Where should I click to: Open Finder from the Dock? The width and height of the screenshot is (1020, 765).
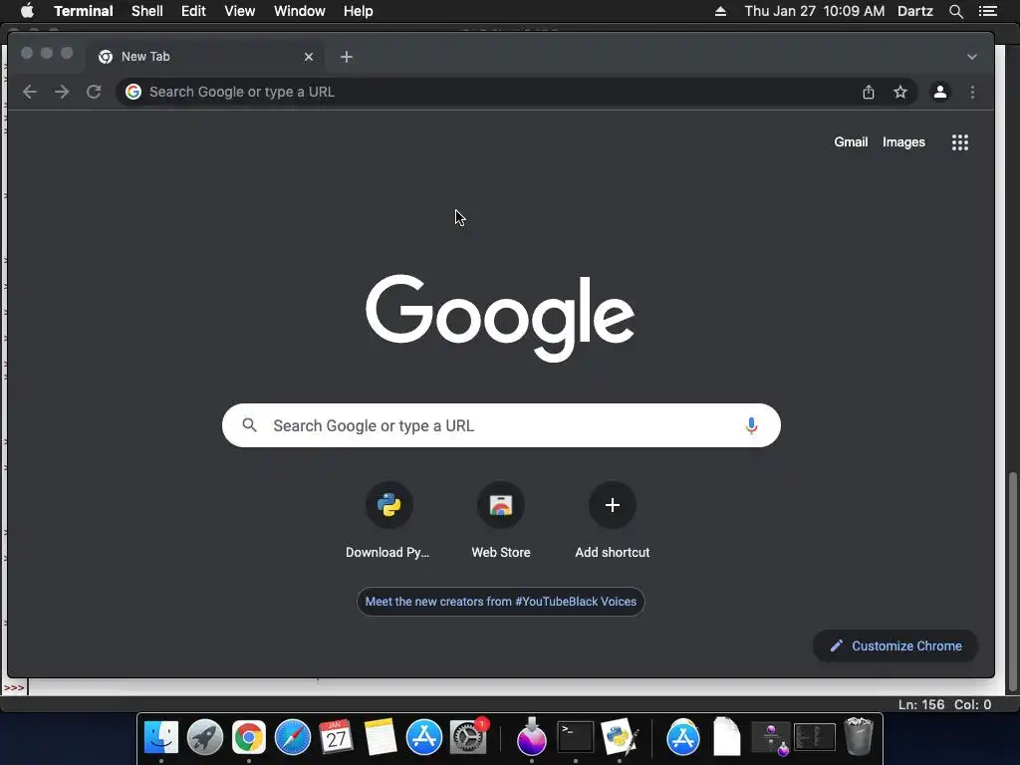click(160, 738)
